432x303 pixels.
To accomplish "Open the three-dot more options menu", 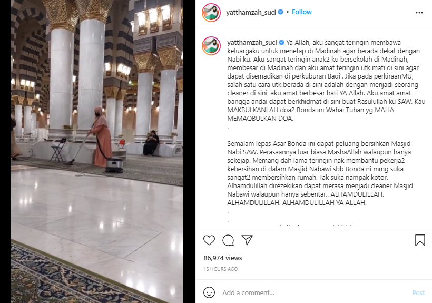I will point(419,13).
